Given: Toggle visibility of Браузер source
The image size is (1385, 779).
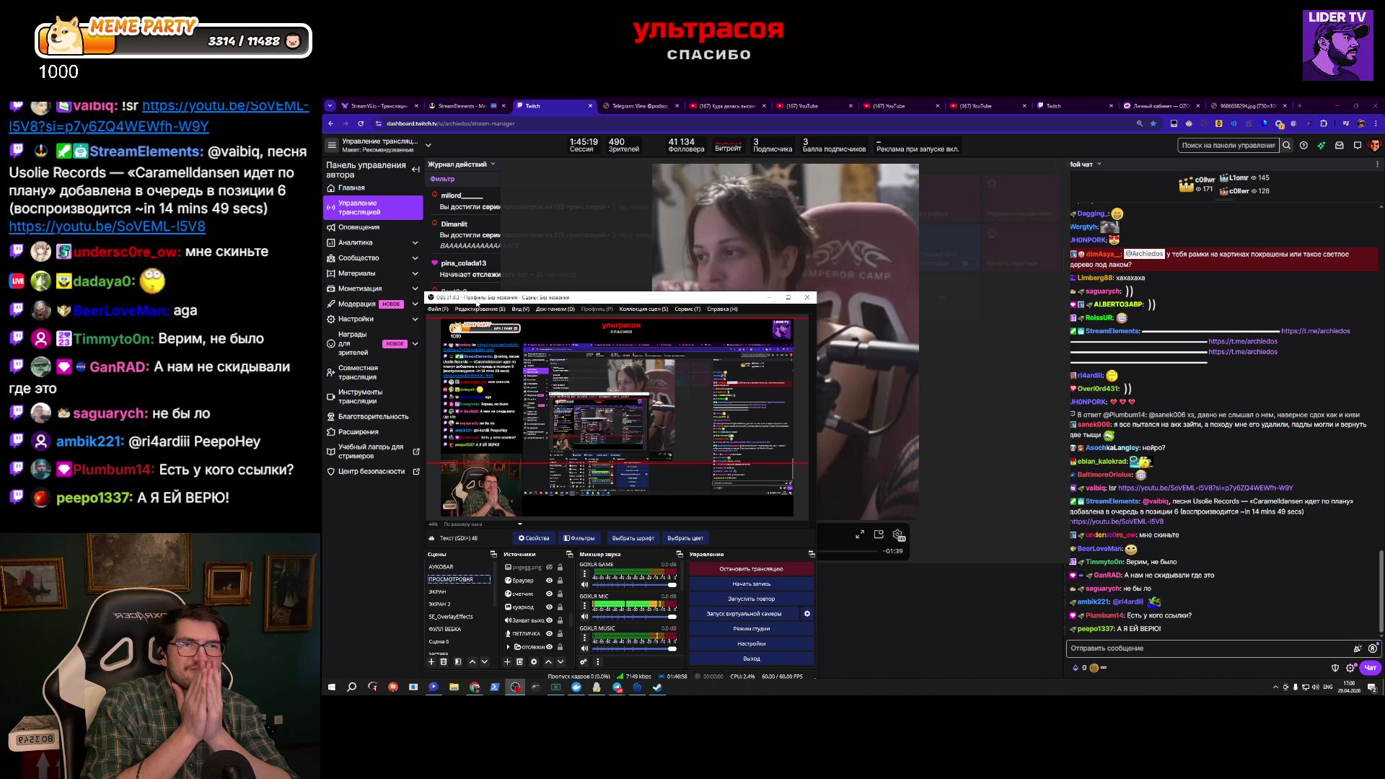Looking at the screenshot, I should click(x=549, y=580).
